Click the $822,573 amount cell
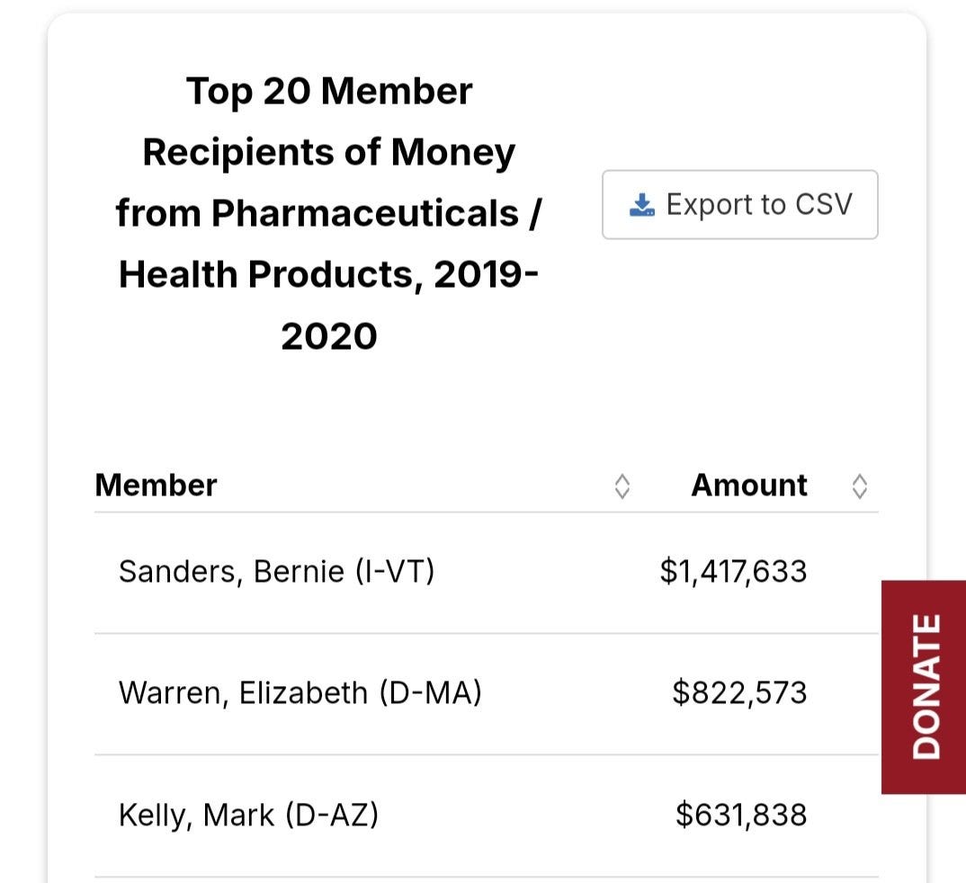 (739, 692)
